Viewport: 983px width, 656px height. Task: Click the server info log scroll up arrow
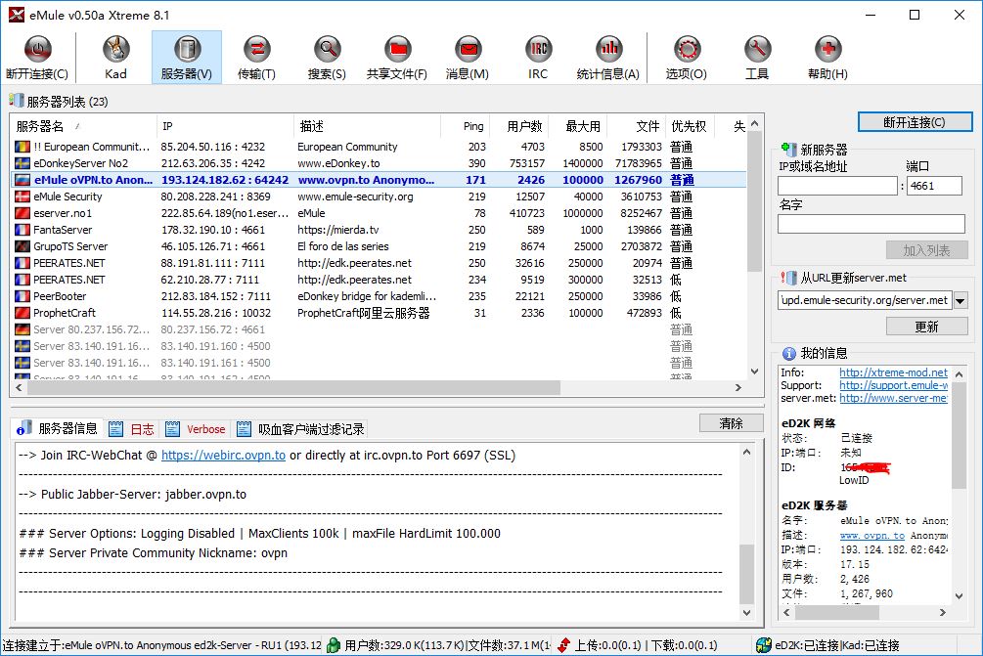[746, 452]
